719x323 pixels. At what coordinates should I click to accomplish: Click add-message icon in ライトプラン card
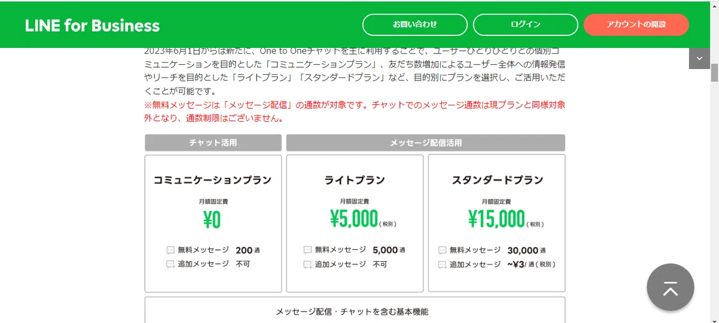[307, 264]
